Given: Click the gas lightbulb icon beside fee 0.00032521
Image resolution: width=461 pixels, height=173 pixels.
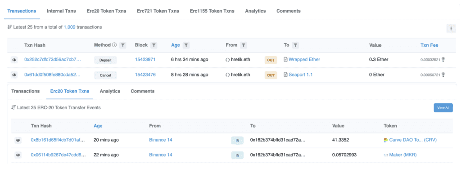Looking at the screenshot, I should pyautogui.click(x=443, y=59).
